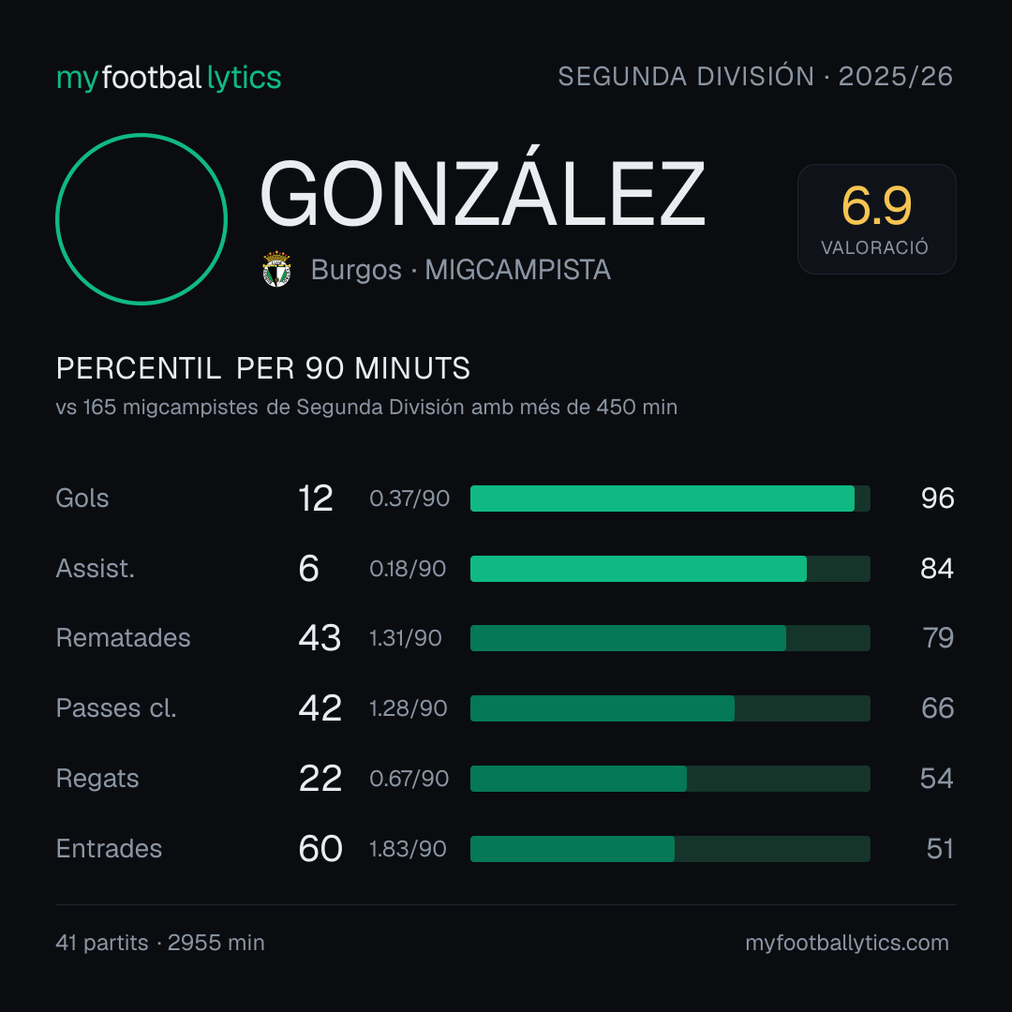Click the Gols stat label
Image resolution: width=1012 pixels, height=1012 pixels.
82,499
